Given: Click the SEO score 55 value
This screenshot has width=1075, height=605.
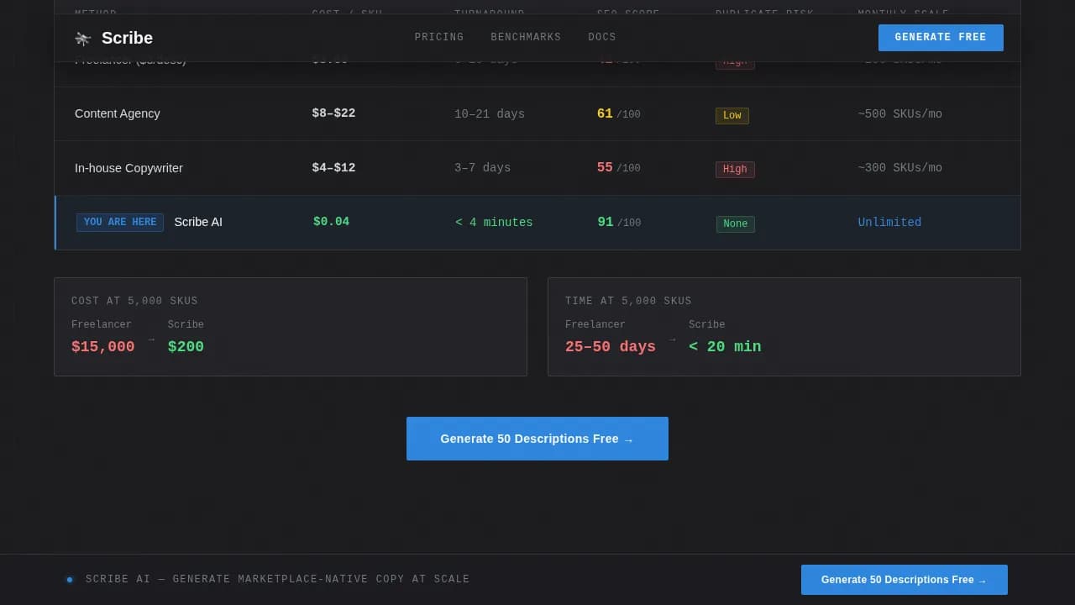Looking at the screenshot, I should tap(605, 168).
